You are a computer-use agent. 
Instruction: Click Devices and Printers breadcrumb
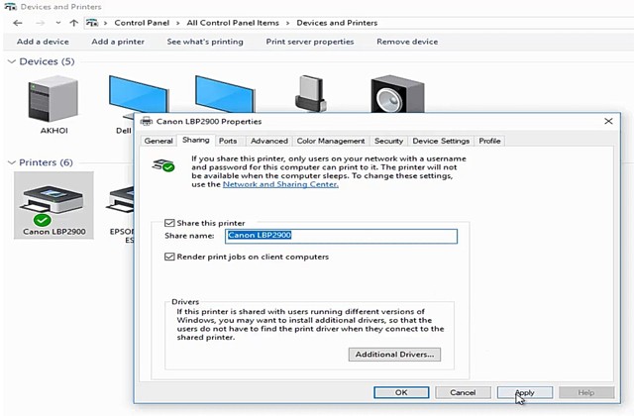337,23
